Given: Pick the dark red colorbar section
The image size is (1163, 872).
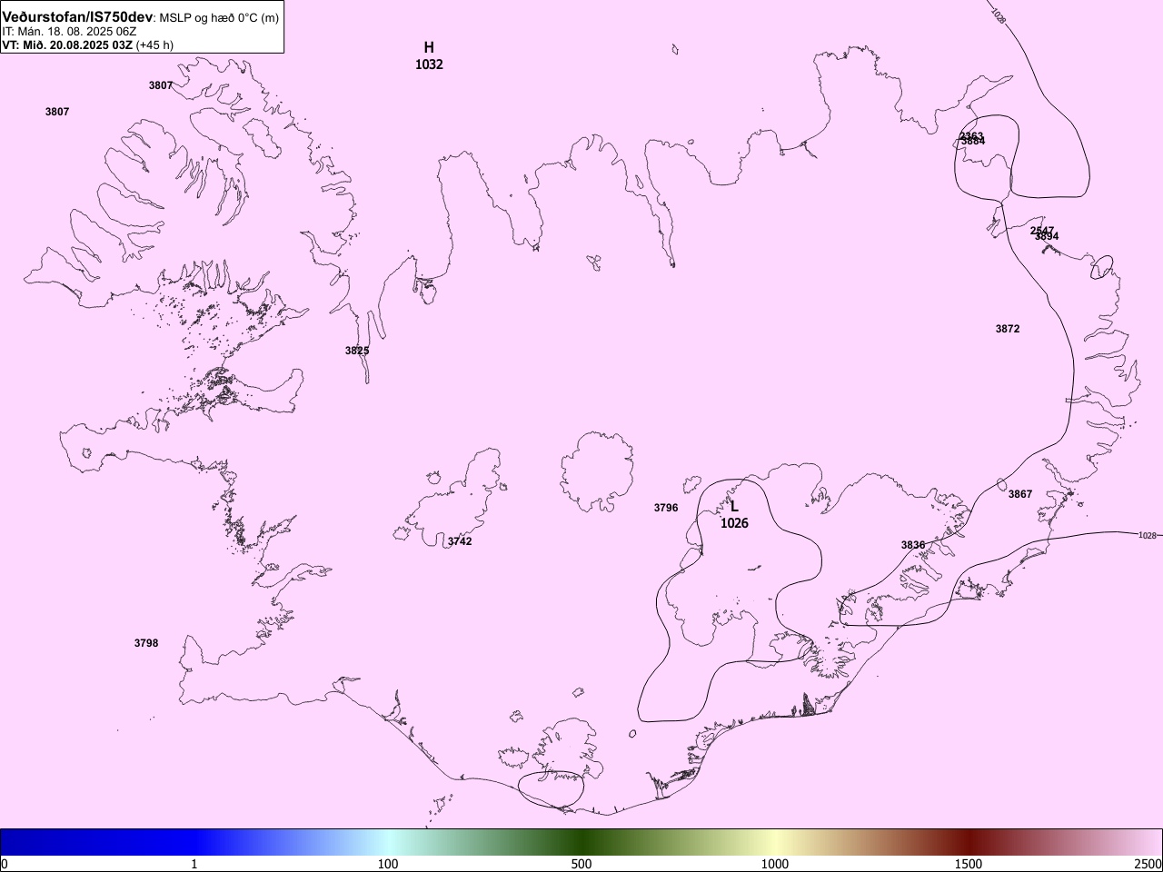Looking at the screenshot, I should click(969, 842).
